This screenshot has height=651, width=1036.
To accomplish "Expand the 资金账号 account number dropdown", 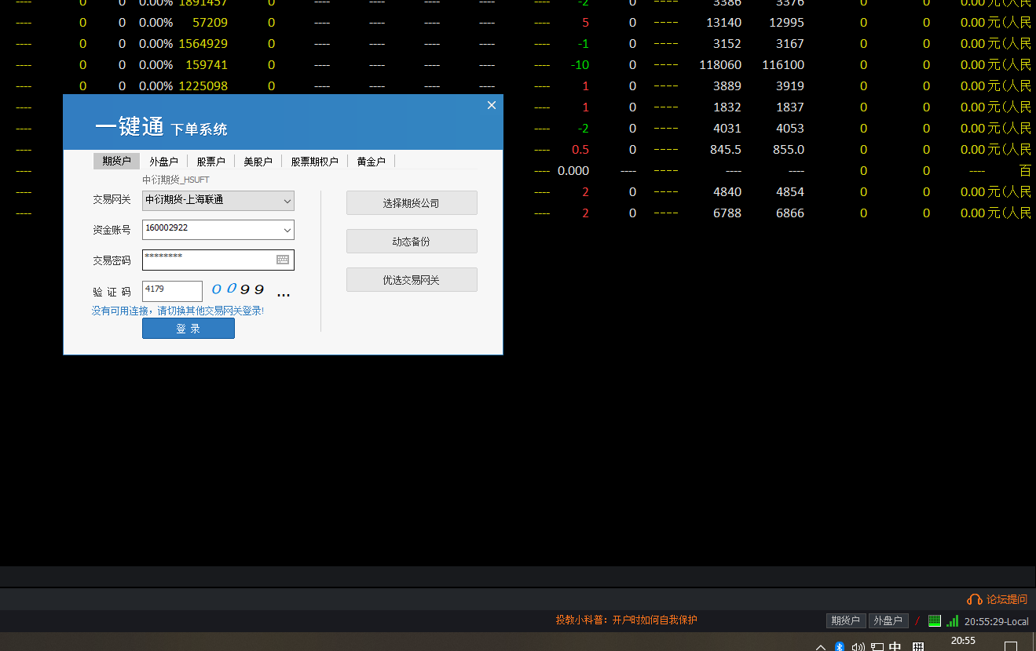I will click(287, 230).
